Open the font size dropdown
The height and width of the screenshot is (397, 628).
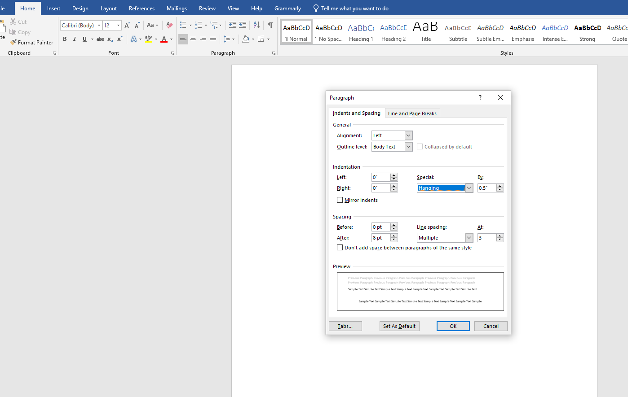(118, 26)
